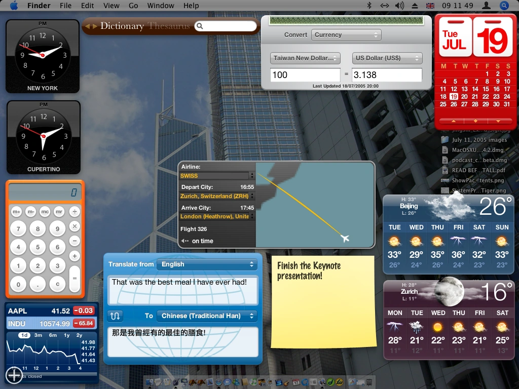This screenshot has height=389, width=519.
Task: Click the fast user switching icon
Action: click(486, 5)
